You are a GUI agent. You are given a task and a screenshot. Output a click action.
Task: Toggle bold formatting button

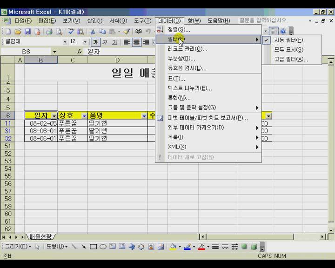point(95,42)
